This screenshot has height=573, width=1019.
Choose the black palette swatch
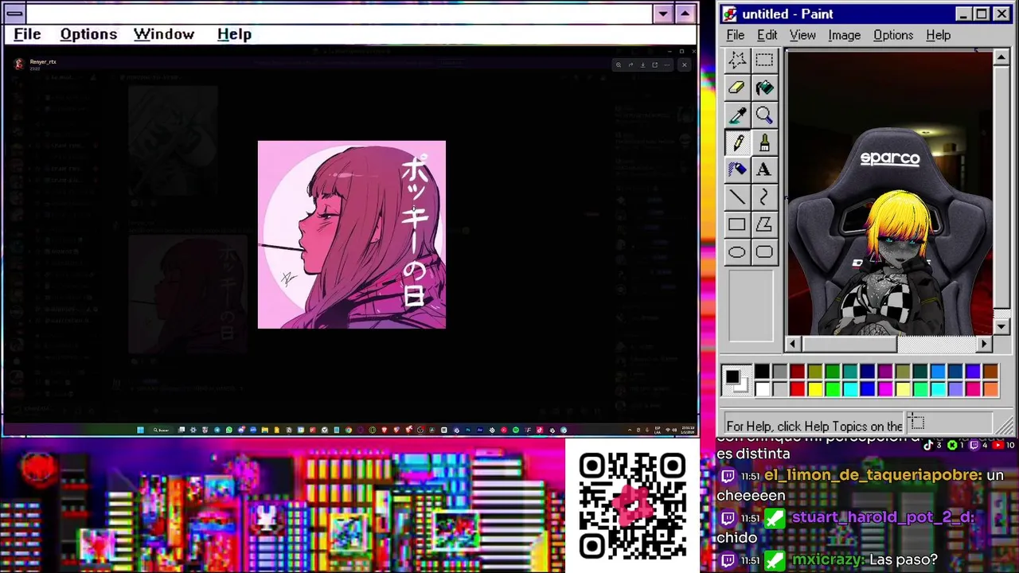pyautogui.click(x=762, y=371)
